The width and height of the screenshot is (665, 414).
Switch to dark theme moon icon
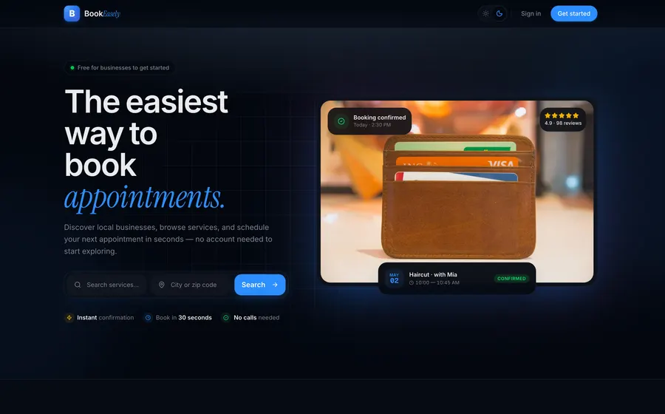point(499,13)
